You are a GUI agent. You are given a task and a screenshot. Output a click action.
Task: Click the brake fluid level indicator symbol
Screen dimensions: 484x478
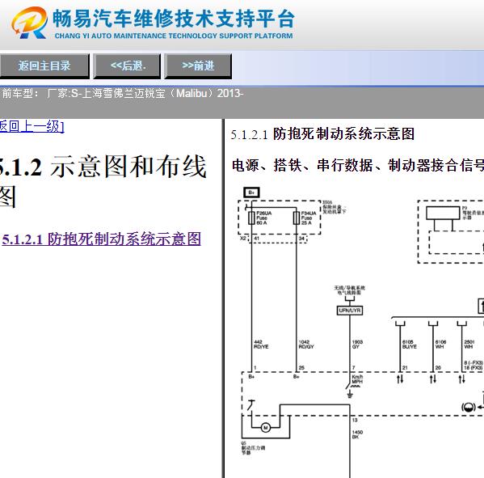click(469, 408)
